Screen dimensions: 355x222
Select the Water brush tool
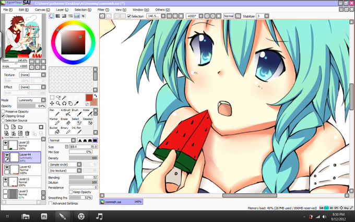pos(88,112)
